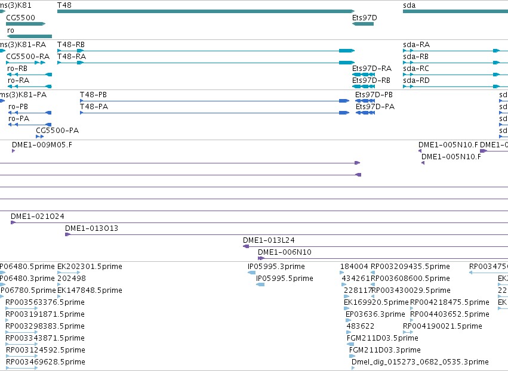Select the DME1-013L24 BAC label
The image size is (508, 371).
pyautogui.click(x=269, y=240)
